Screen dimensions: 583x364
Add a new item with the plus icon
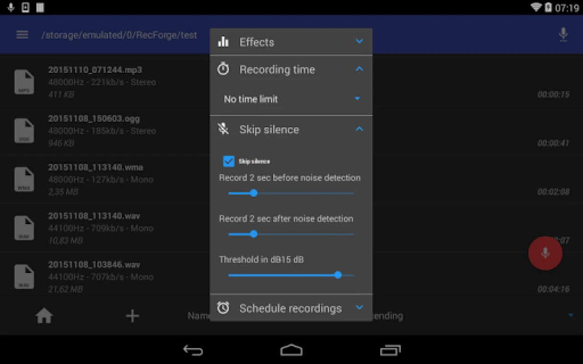click(x=132, y=316)
